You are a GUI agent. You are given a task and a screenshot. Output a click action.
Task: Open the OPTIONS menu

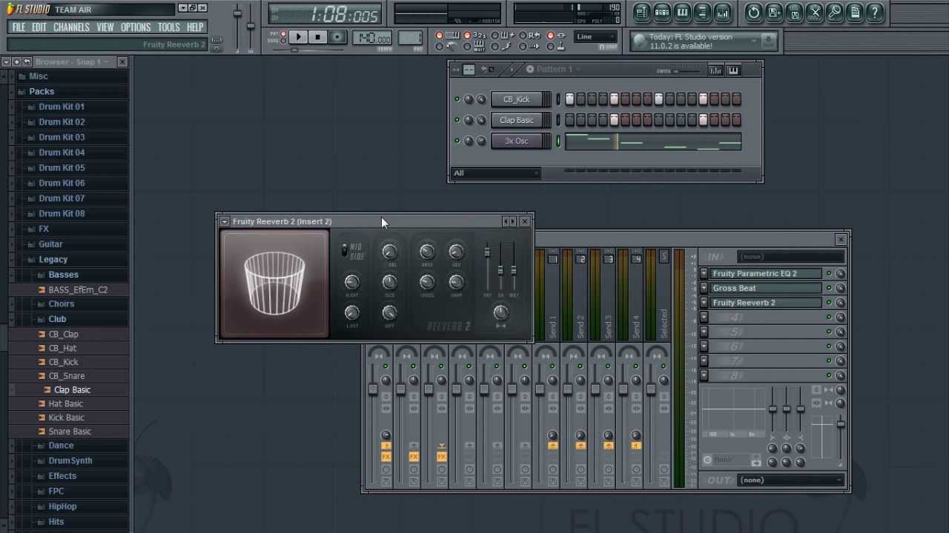click(x=136, y=27)
